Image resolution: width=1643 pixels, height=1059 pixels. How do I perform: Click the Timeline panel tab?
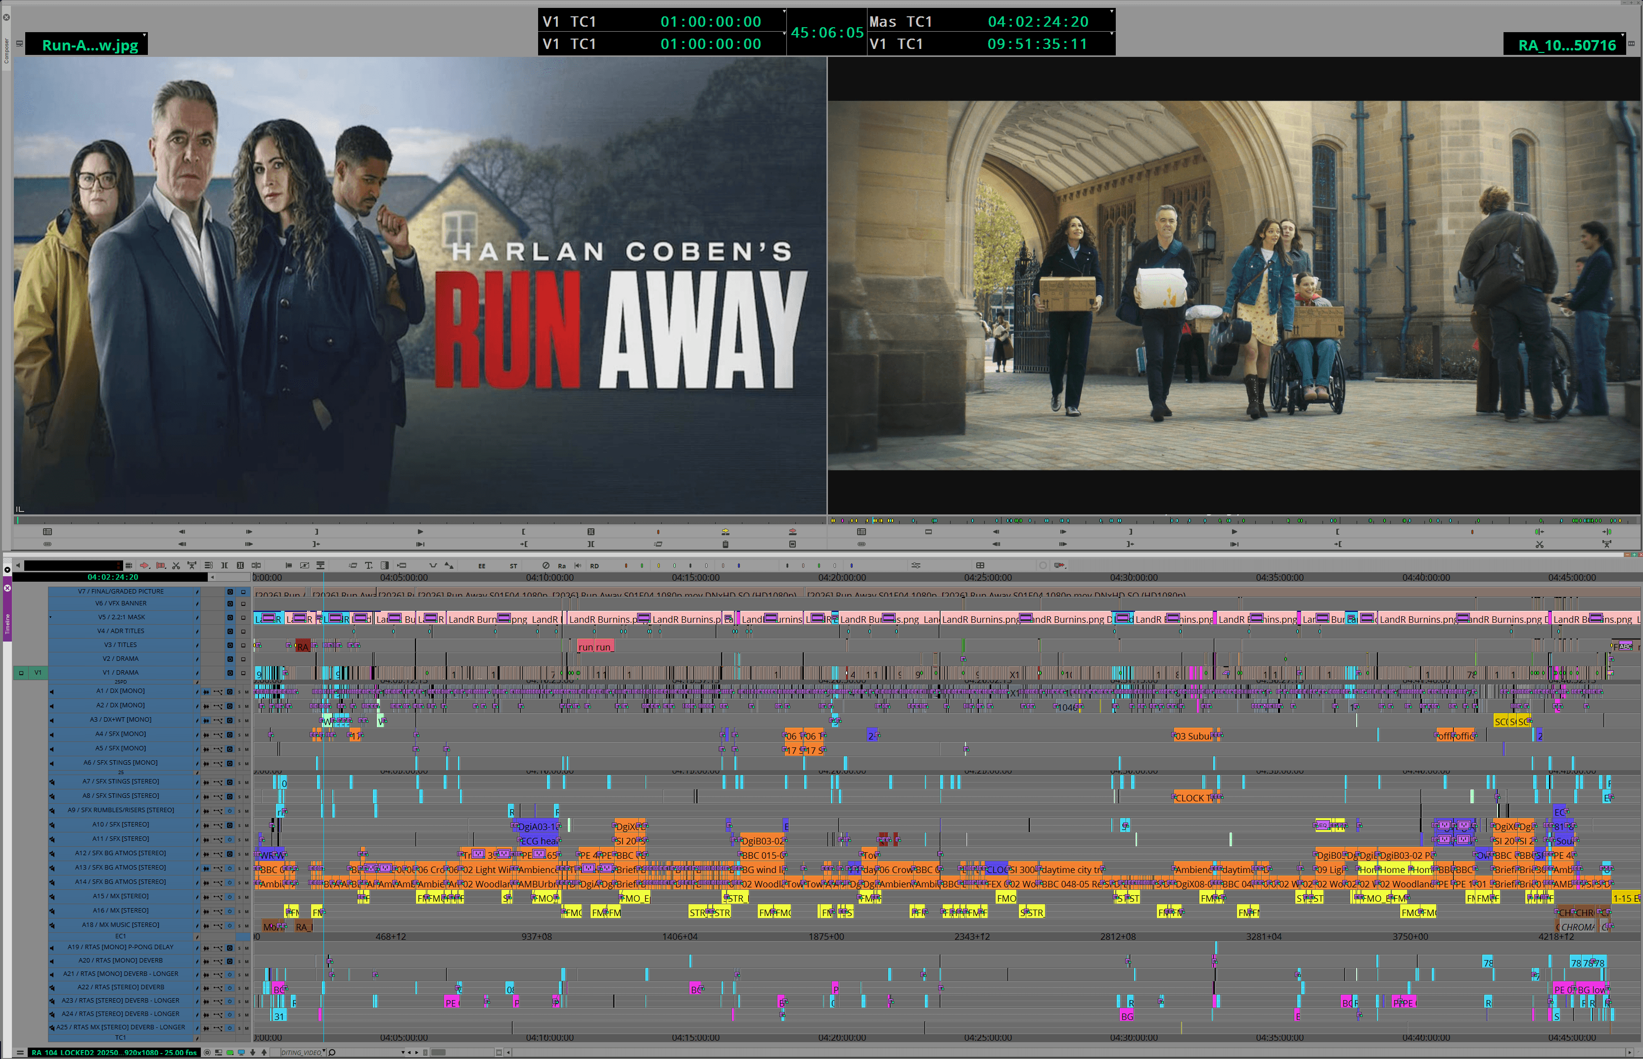pos(7,624)
